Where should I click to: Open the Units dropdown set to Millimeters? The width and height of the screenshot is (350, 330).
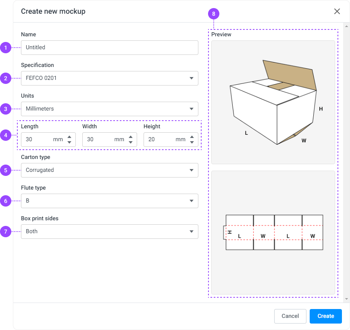109,109
